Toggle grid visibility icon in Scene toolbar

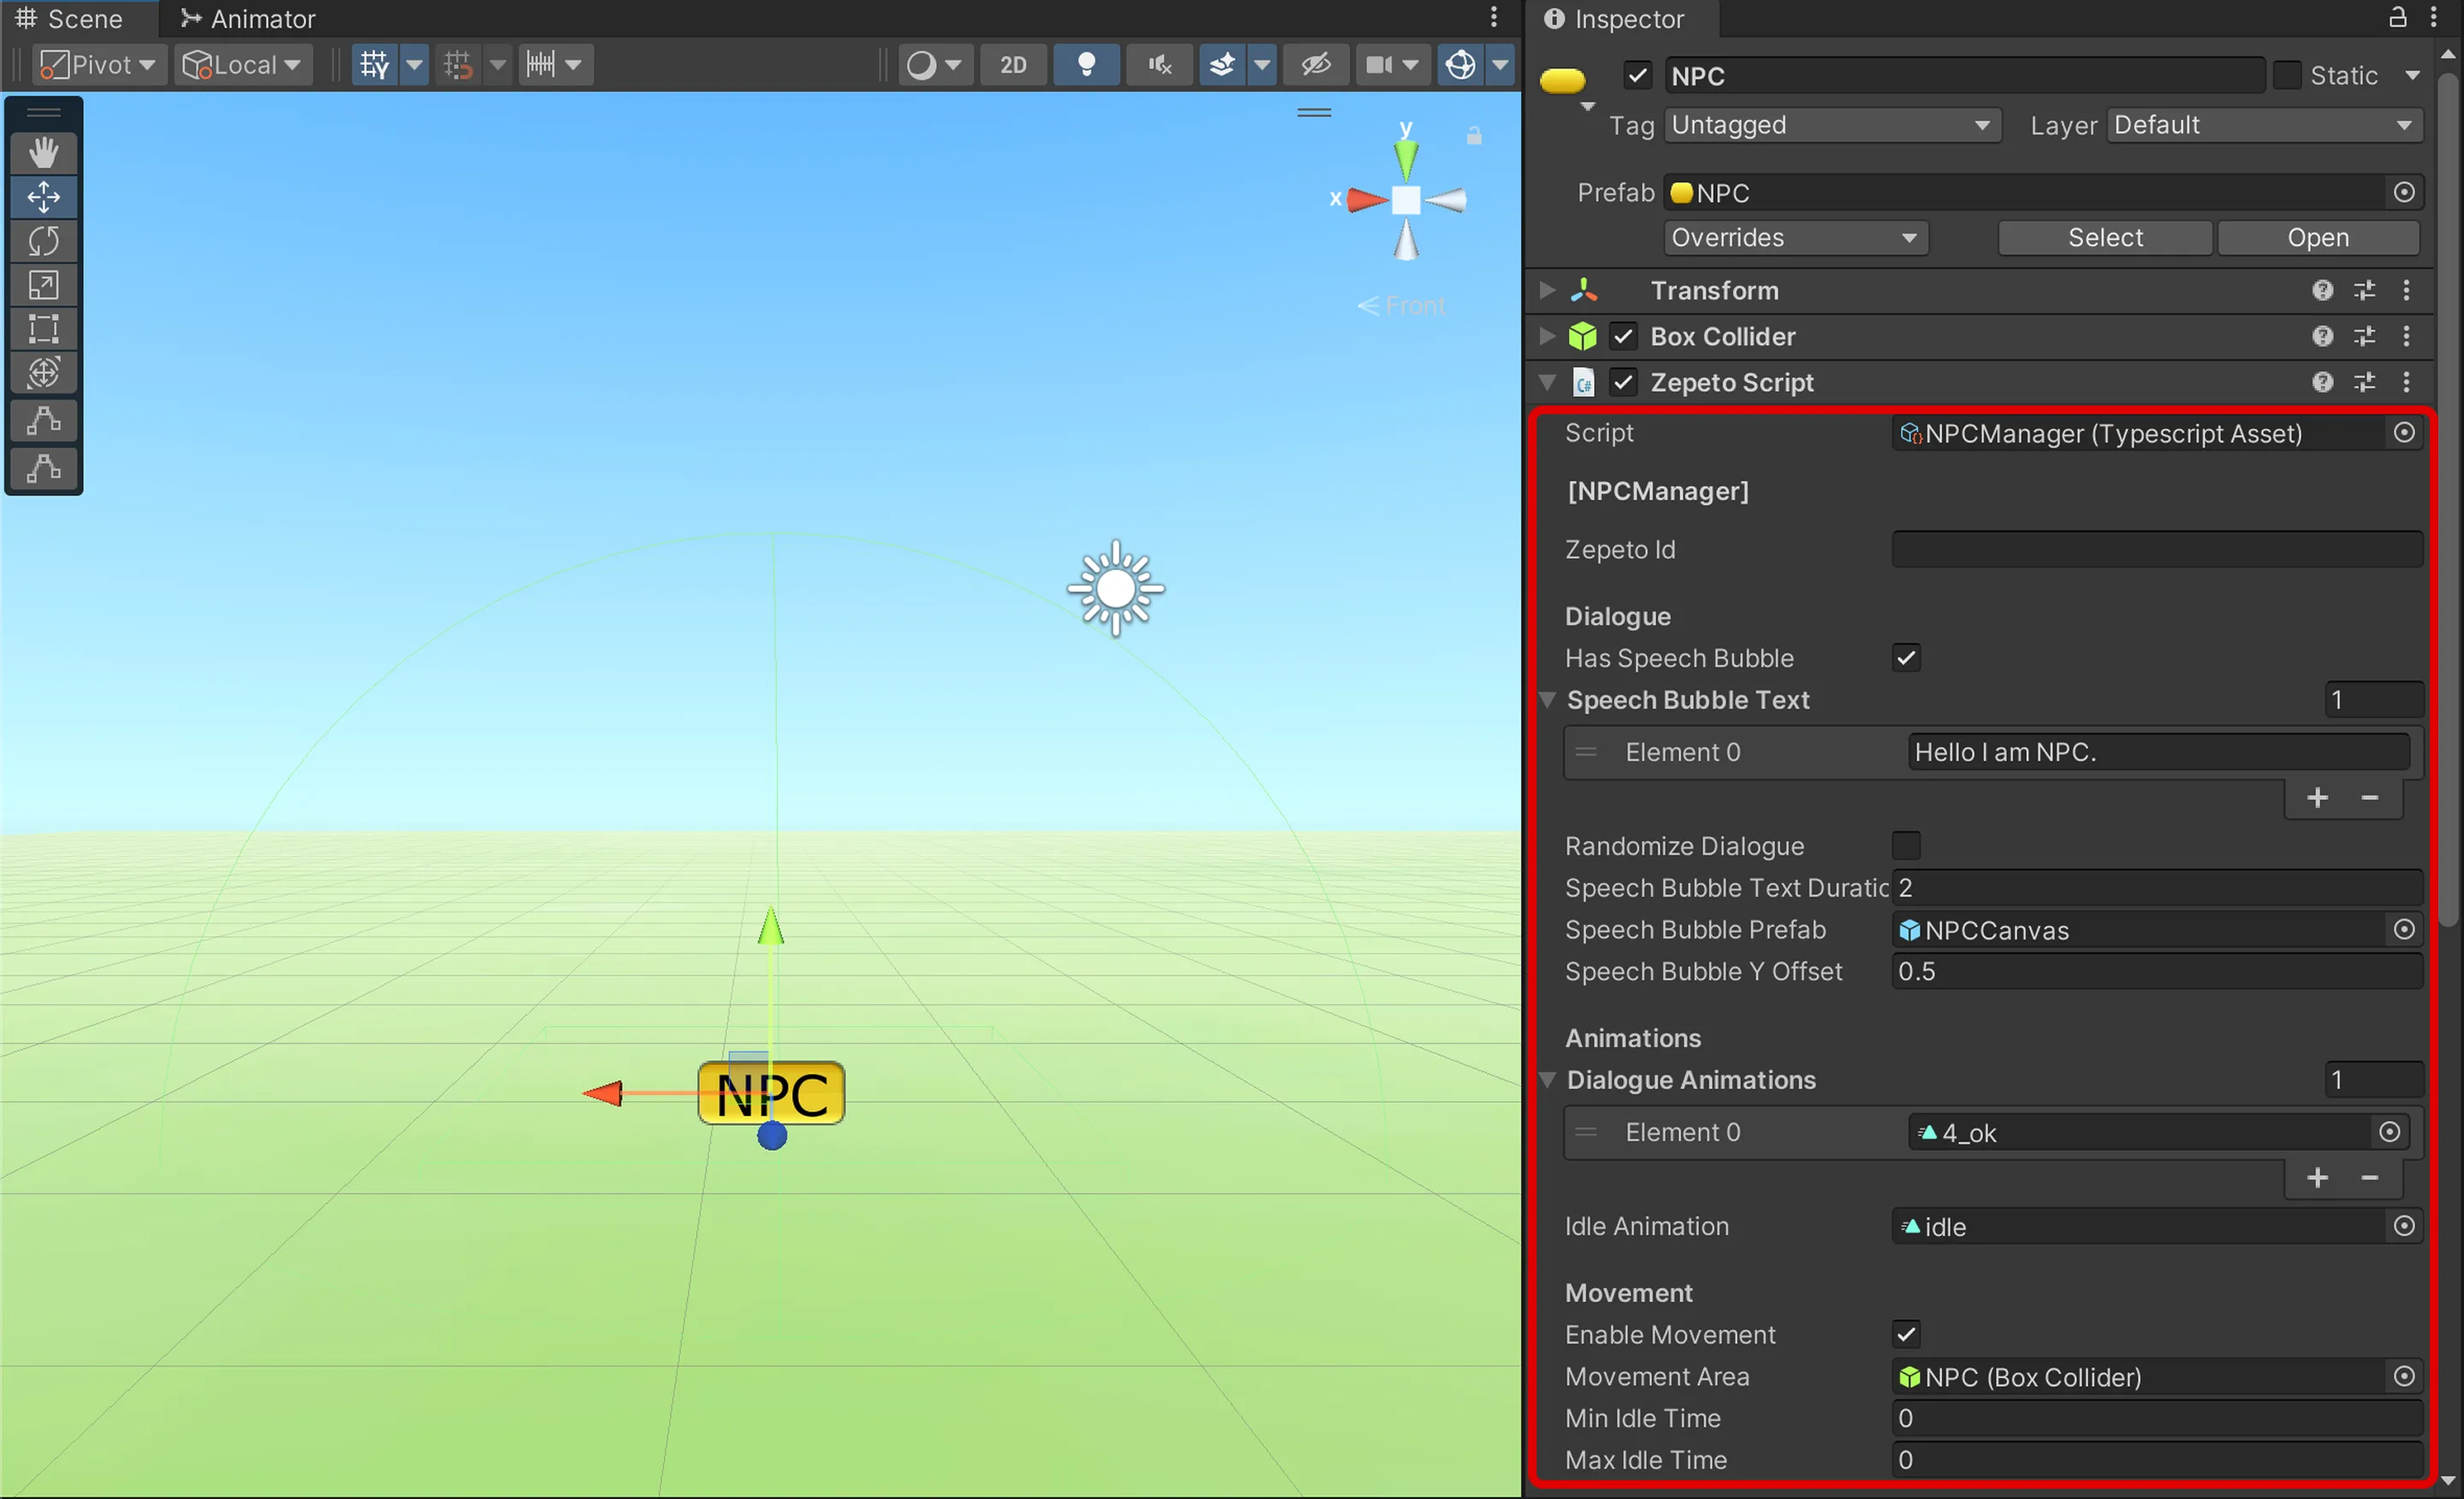pyautogui.click(x=375, y=65)
